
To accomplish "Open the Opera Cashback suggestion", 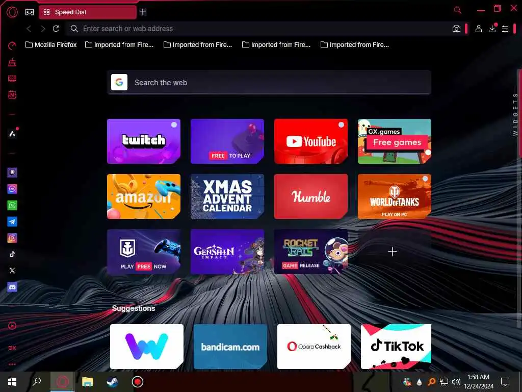I will click(314, 347).
